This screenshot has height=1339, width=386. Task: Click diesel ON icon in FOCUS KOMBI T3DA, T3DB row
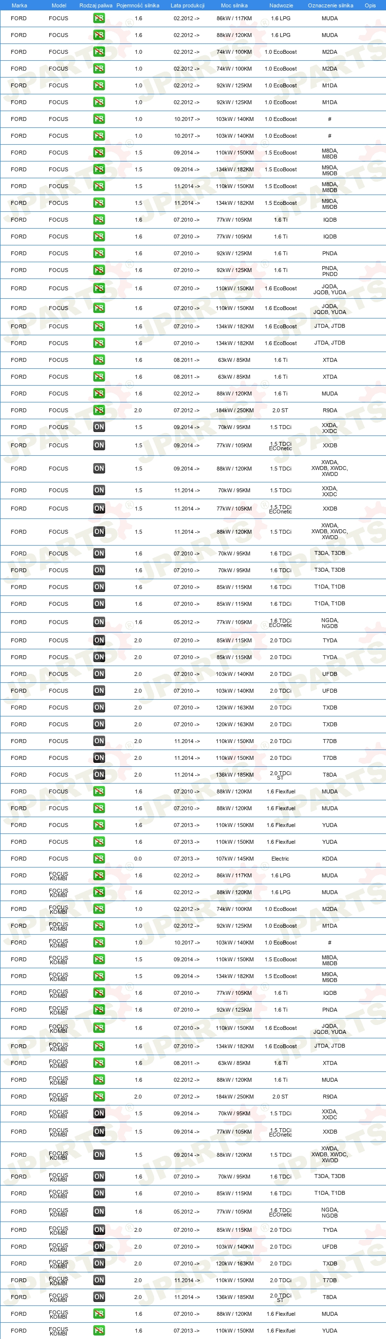(99, 1176)
